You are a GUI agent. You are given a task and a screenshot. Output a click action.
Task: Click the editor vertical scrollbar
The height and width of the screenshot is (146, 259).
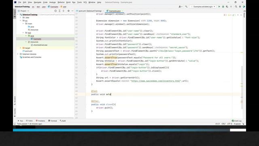(x=242, y=88)
